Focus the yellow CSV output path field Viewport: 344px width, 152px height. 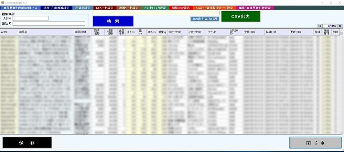coord(156,13)
